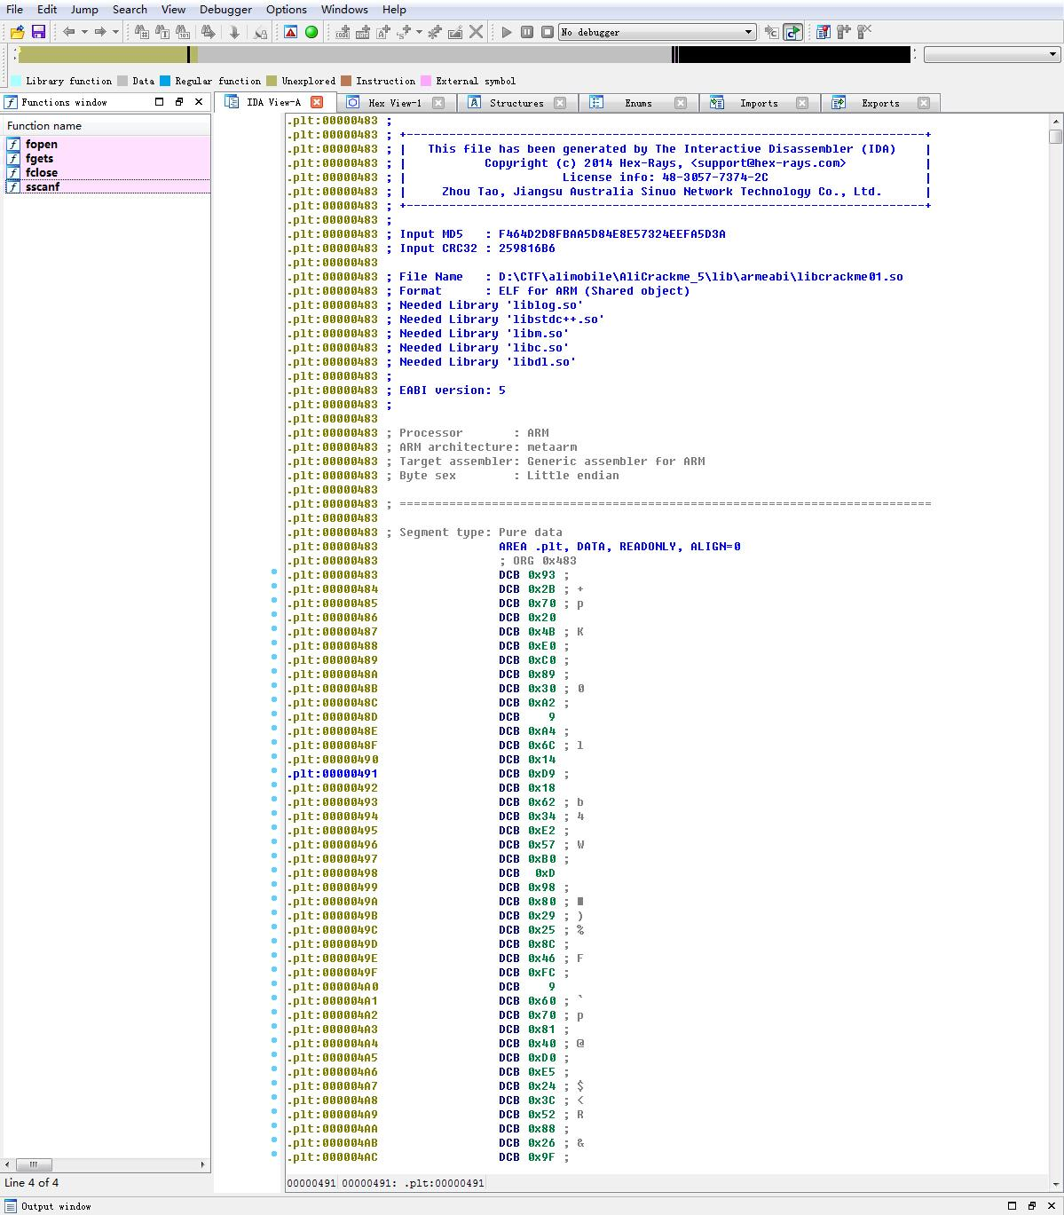Start the process with the play icon
1064x1215 pixels.
point(507,32)
